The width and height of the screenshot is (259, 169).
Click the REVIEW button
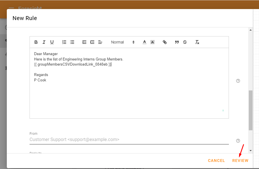point(240,161)
